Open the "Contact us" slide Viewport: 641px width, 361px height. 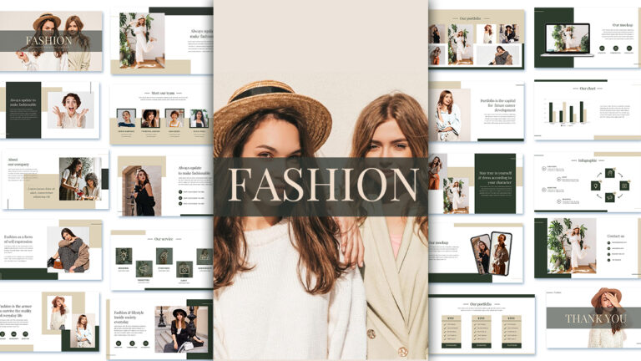pyautogui.click(x=588, y=248)
